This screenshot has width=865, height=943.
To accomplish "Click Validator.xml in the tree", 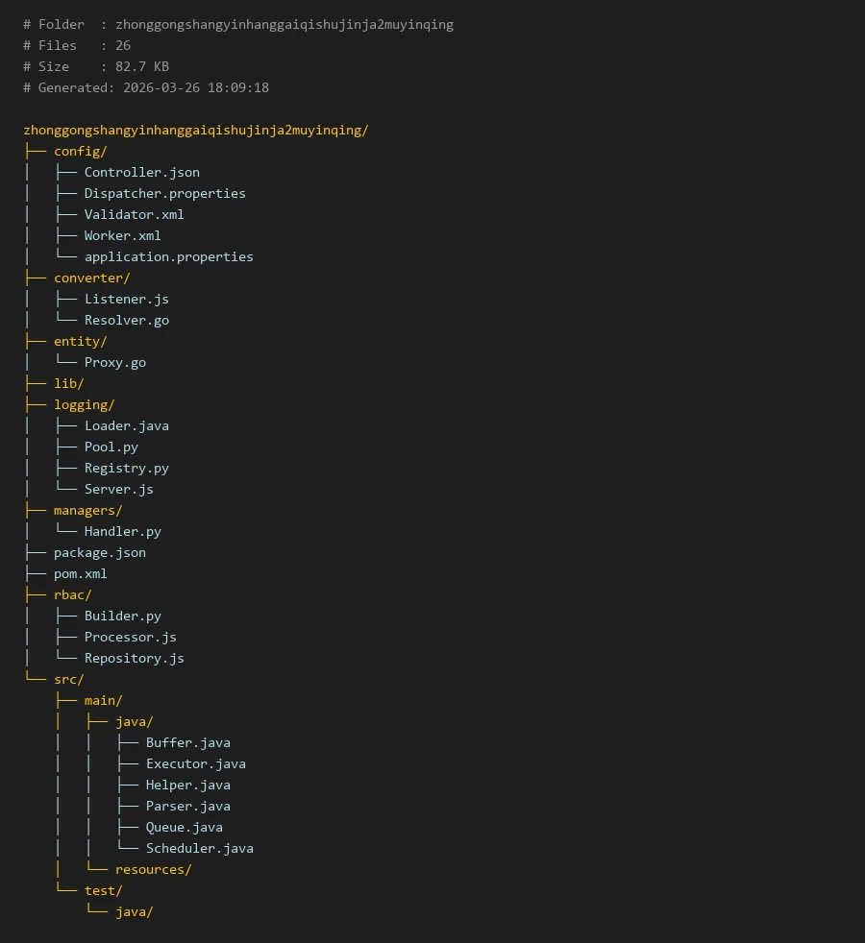I will pos(134,214).
